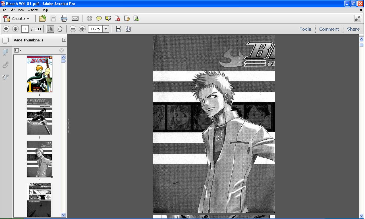Send the file by email envelope icon
Image resolution: width=365 pixels, height=219 pixels.
tap(75, 18)
